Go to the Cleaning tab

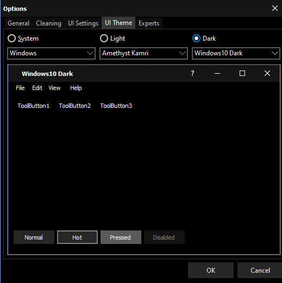tap(48, 23)
